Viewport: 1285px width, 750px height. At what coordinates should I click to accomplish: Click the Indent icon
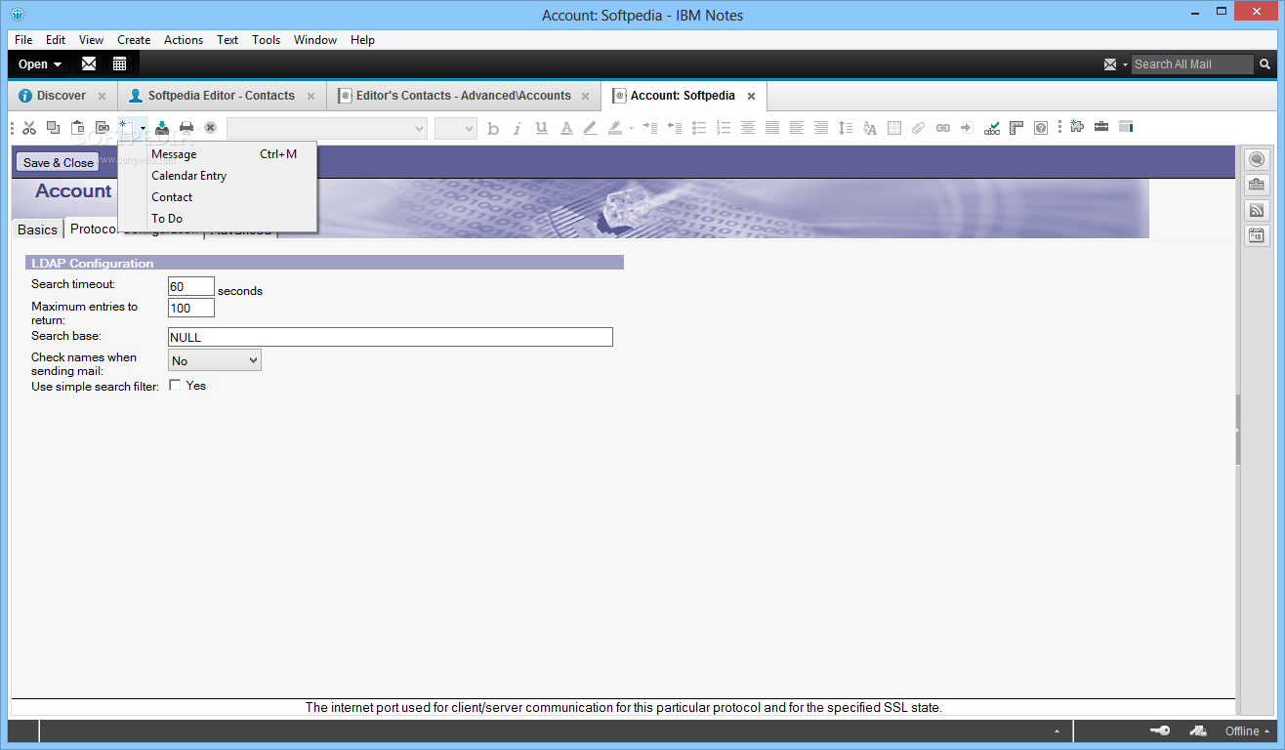coord(650,128)
